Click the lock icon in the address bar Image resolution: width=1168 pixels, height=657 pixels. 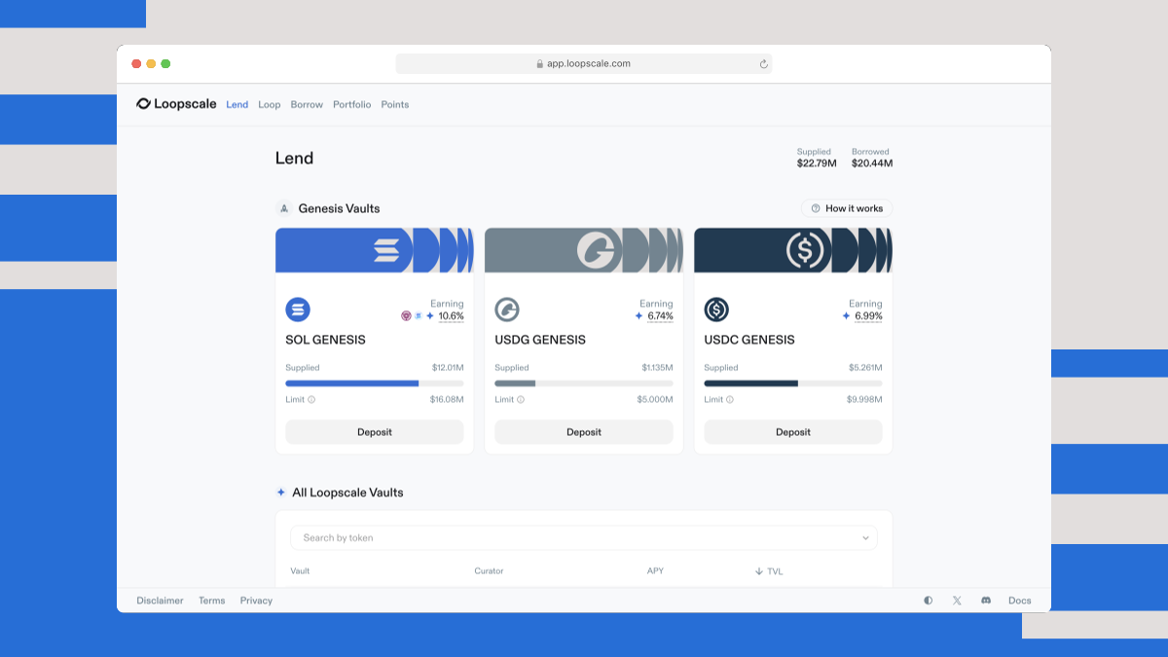click(x=540, y=64)
